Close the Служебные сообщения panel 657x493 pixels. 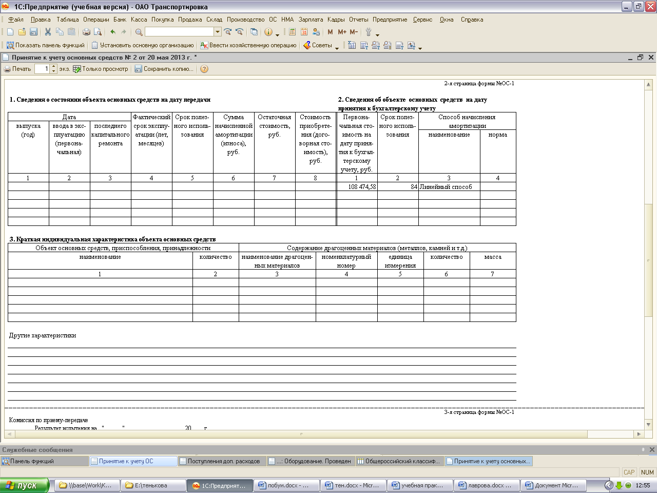(652, 449)
